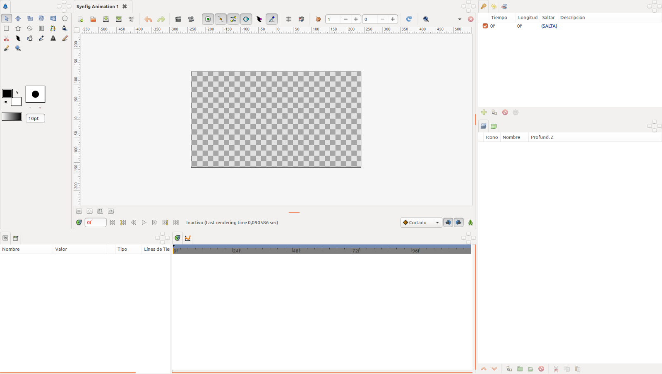Select the Text tool
This screenshot has width=662, height=374.
[x=53, y=38]
